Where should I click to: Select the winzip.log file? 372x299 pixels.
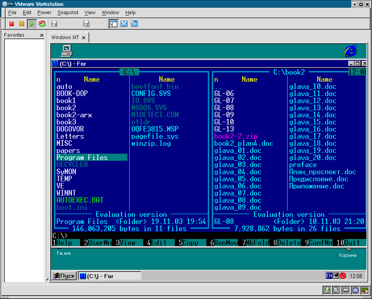[x=151, y=143]
